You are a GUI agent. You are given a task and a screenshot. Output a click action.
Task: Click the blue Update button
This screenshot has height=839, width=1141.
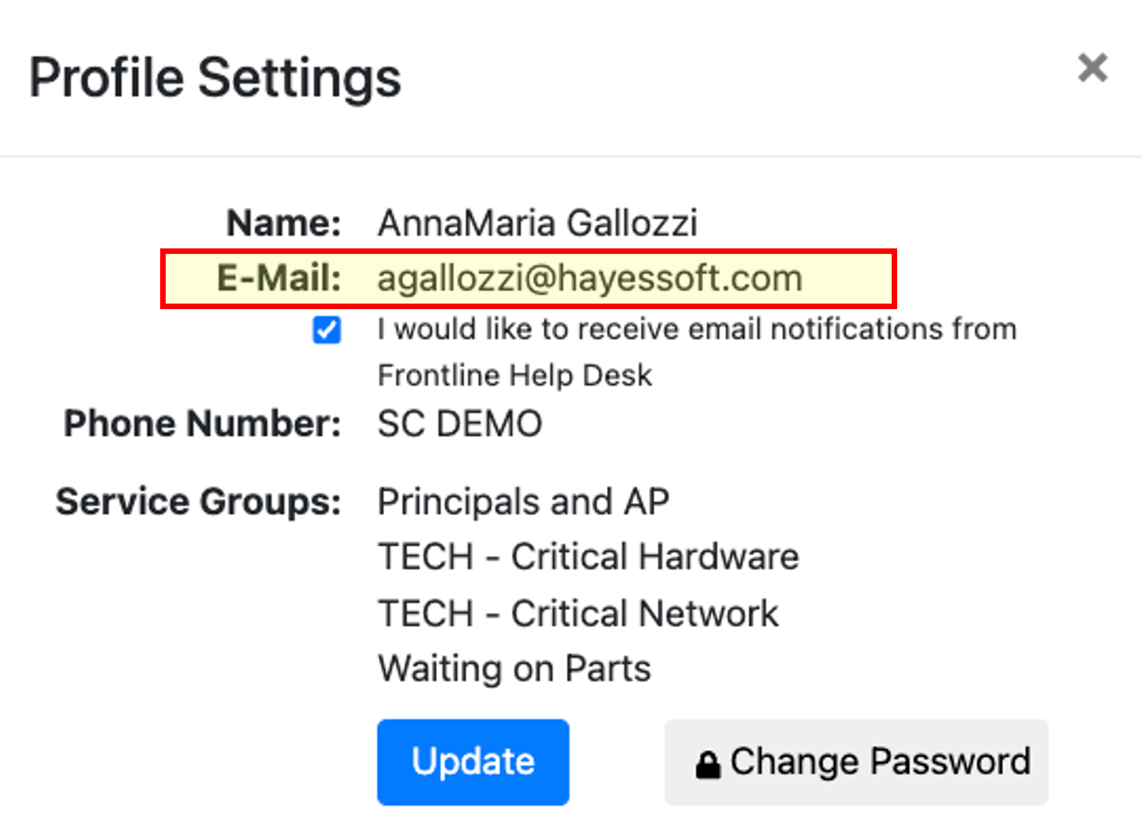point(473,762)
